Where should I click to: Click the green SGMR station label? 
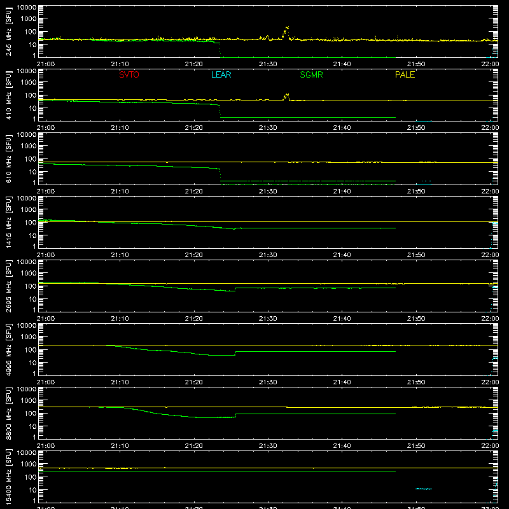click(311, 74)
